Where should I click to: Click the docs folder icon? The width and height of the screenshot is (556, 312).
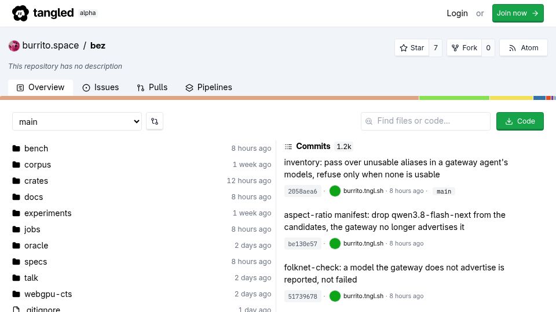[x=16, y=196]
